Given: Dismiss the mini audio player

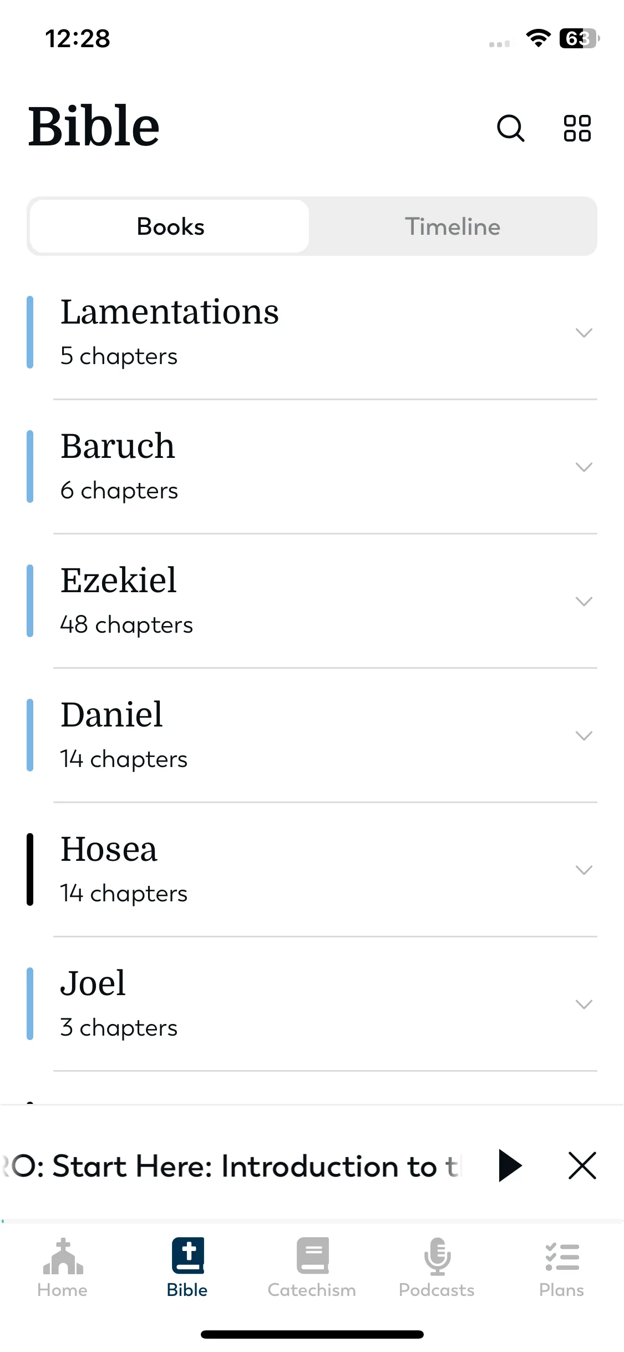Looking at the screenshot, I should pyautogui.click(x=582, y=1165).
